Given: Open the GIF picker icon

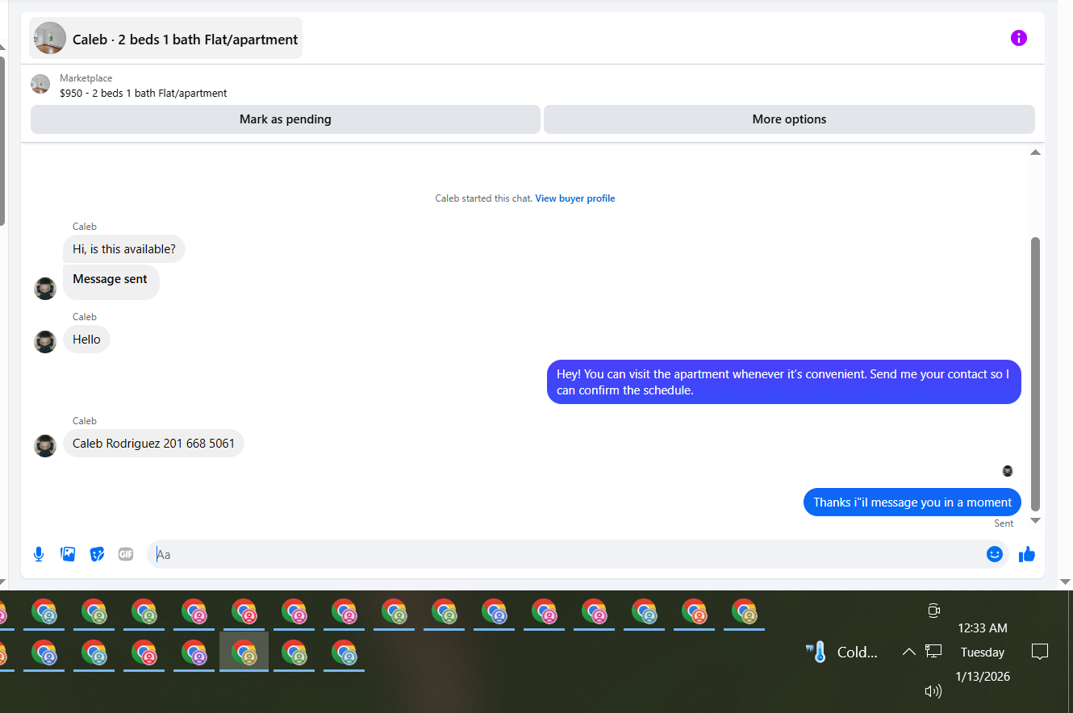Looking at the screenshot, I should (x=126, y=554).
